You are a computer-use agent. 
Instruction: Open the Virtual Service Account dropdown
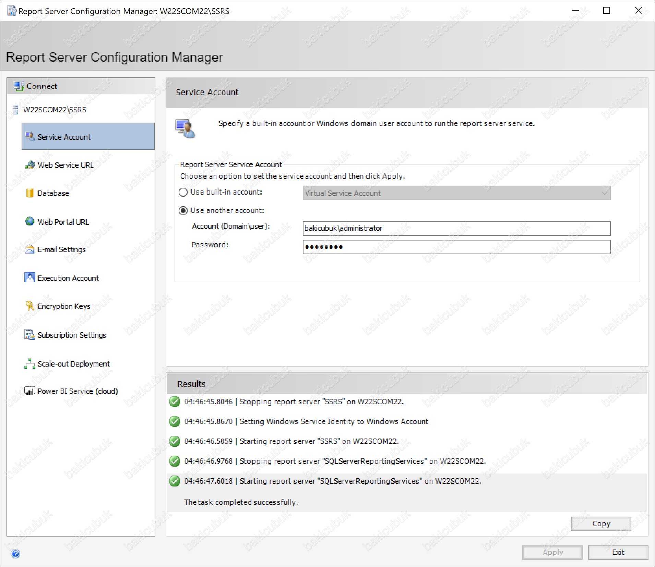(x=456, y=193)
